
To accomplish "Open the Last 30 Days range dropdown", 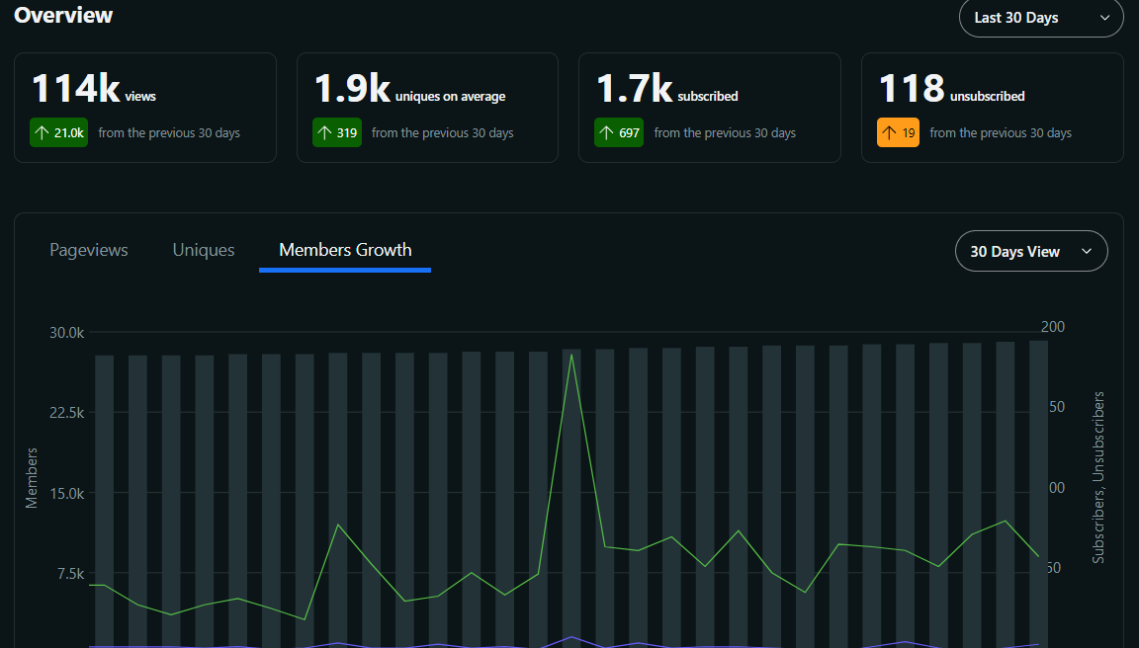I will [1041, 18].
